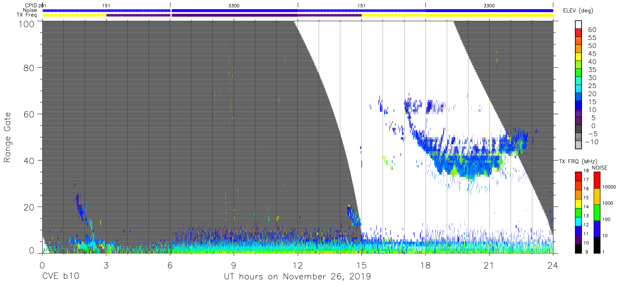The image size is (622, 287).
Task: Click the -5 label on ELEV scale
Action: [593, 134]
